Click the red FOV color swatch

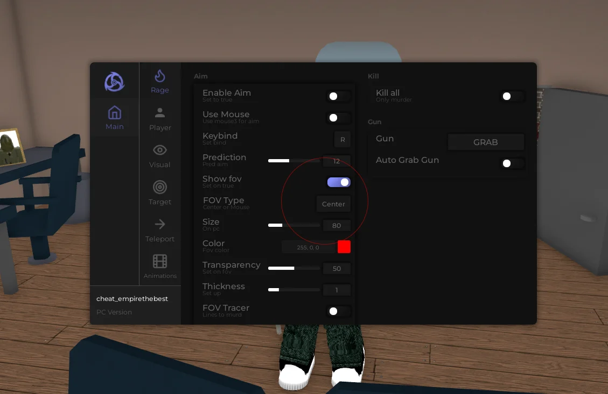[344, 247]
